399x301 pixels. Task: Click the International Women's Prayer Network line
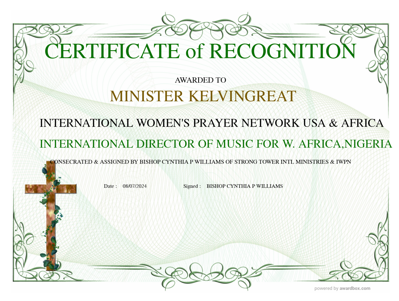click(x=211, y=123)
